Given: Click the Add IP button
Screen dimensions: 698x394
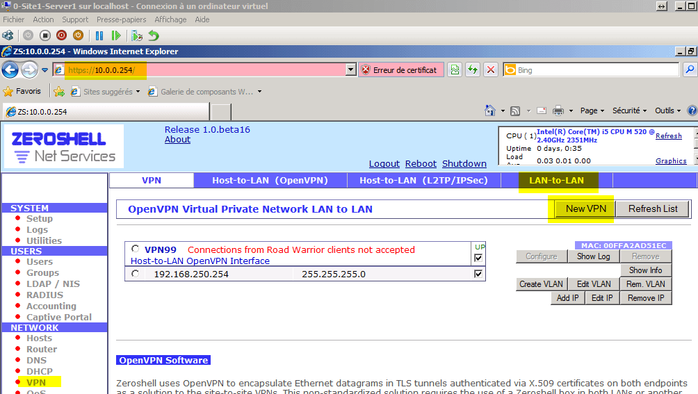Looking at the screenshot, I should pyautogui.click(x=567, y=298).
